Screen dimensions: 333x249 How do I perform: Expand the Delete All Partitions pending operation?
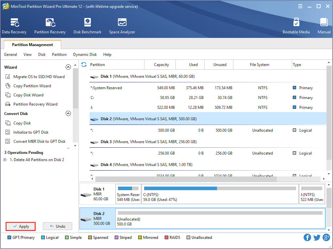(x=4, y=159)
